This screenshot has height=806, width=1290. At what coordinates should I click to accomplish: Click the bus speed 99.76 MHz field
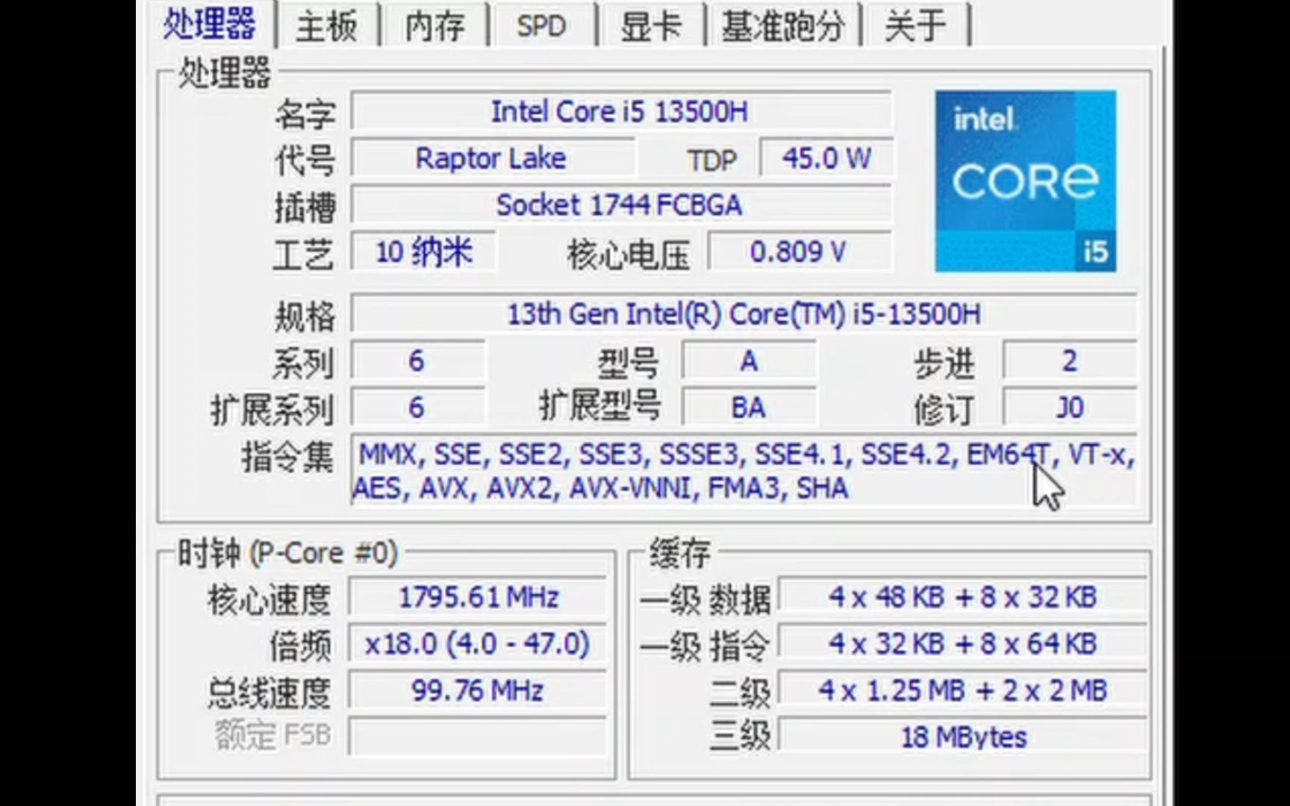(x=478, y=690)
